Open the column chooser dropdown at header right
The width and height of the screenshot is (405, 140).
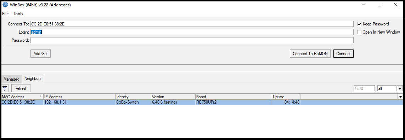(x=401, y=97)
